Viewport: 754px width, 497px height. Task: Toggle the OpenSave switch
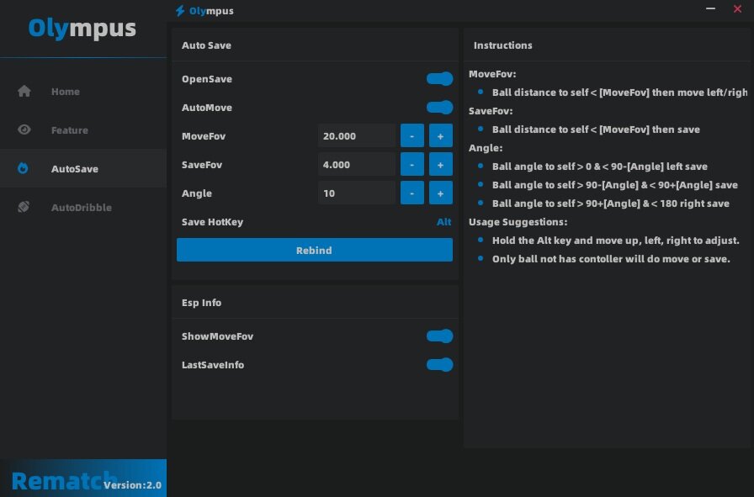439,79
